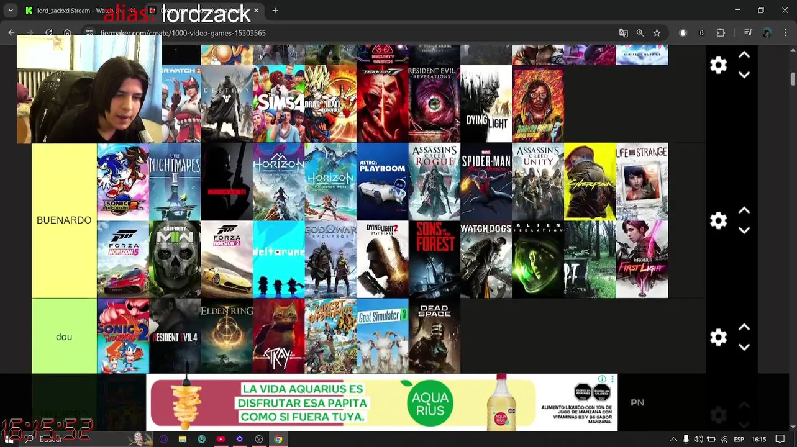Viewport: 797px width, 447px height.
Task: Select the Astro's Playroom tile
Action: (x=382, y=182)
